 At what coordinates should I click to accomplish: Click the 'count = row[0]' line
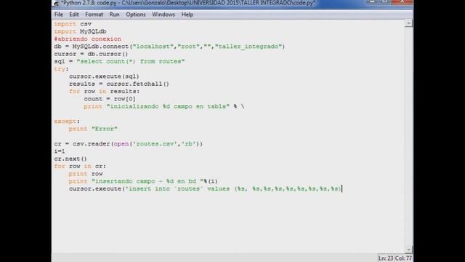pos(110,99)
